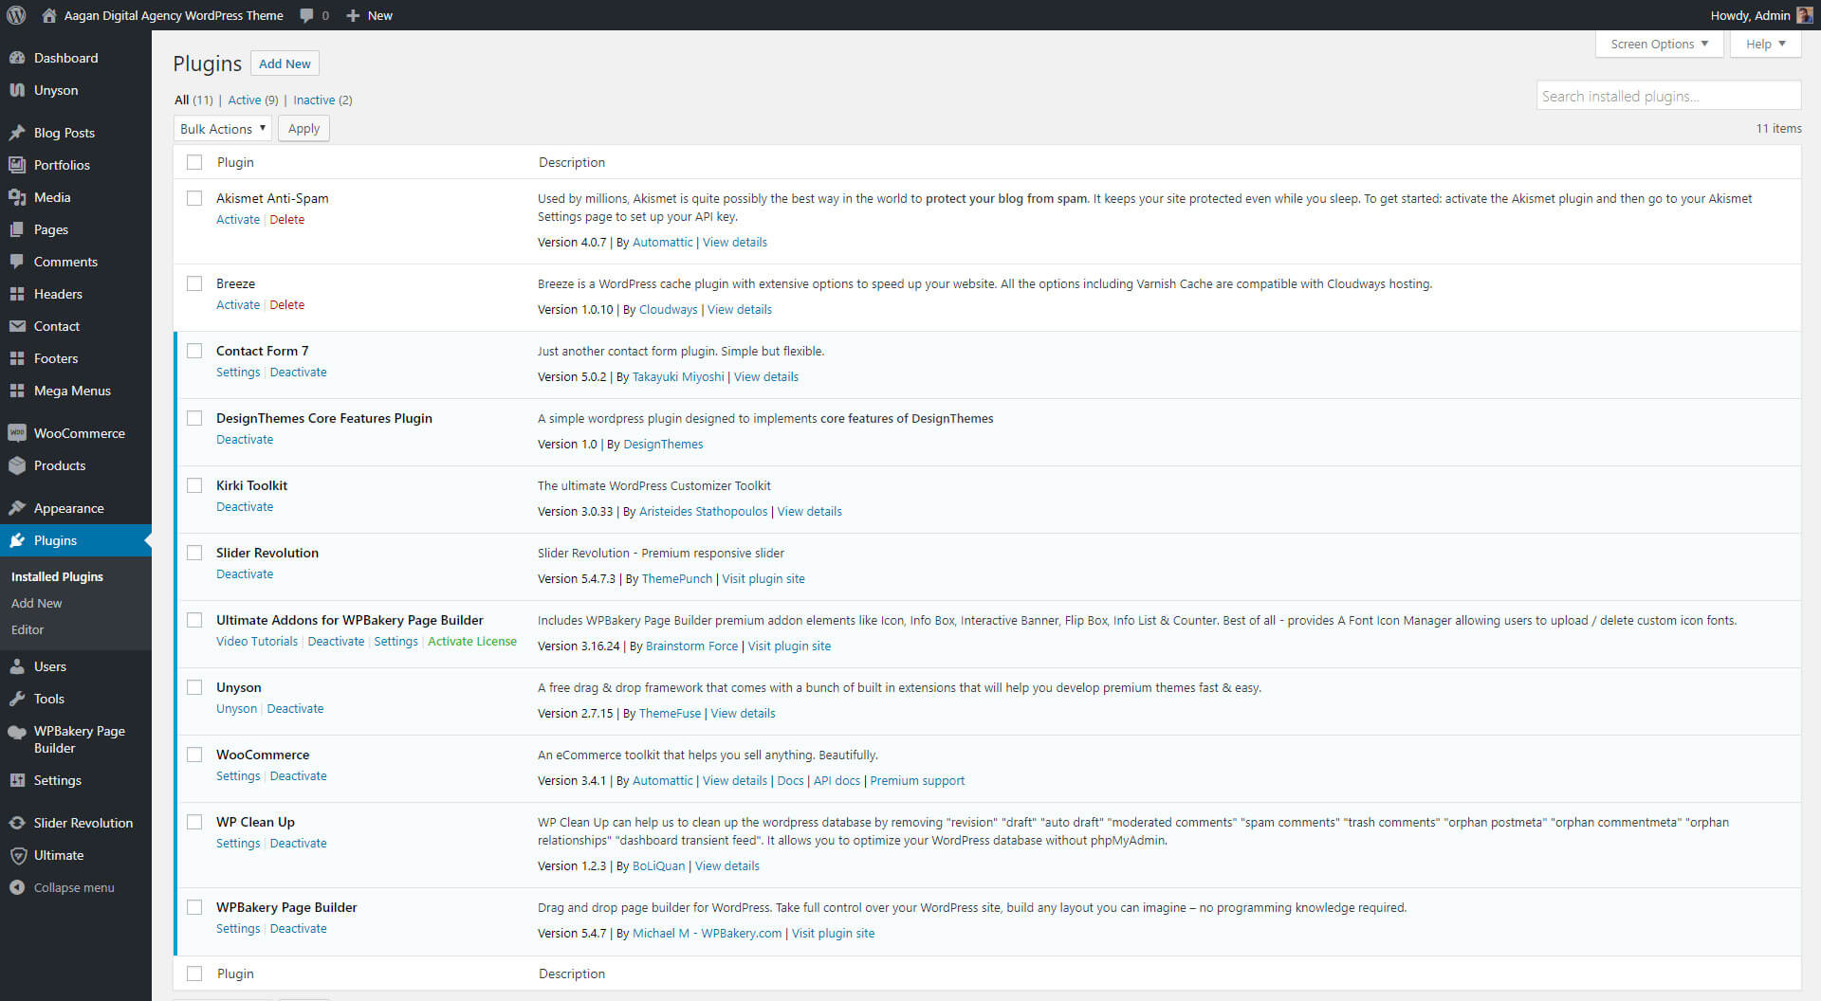Click the Media library icon
The width and height of the screenshot is (1821, 1001).
(17, 197)
